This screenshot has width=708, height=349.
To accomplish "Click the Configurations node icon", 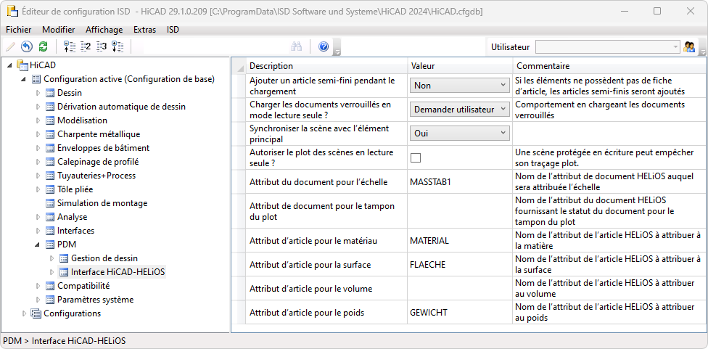I will (36, 313).
